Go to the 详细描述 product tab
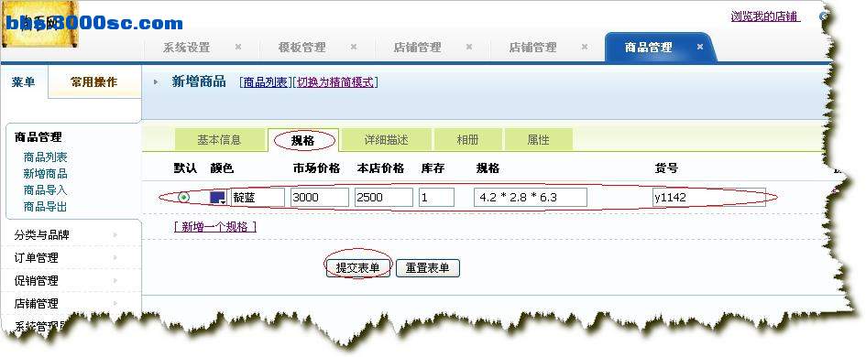The image size is (866, 357). pos(386,140)
